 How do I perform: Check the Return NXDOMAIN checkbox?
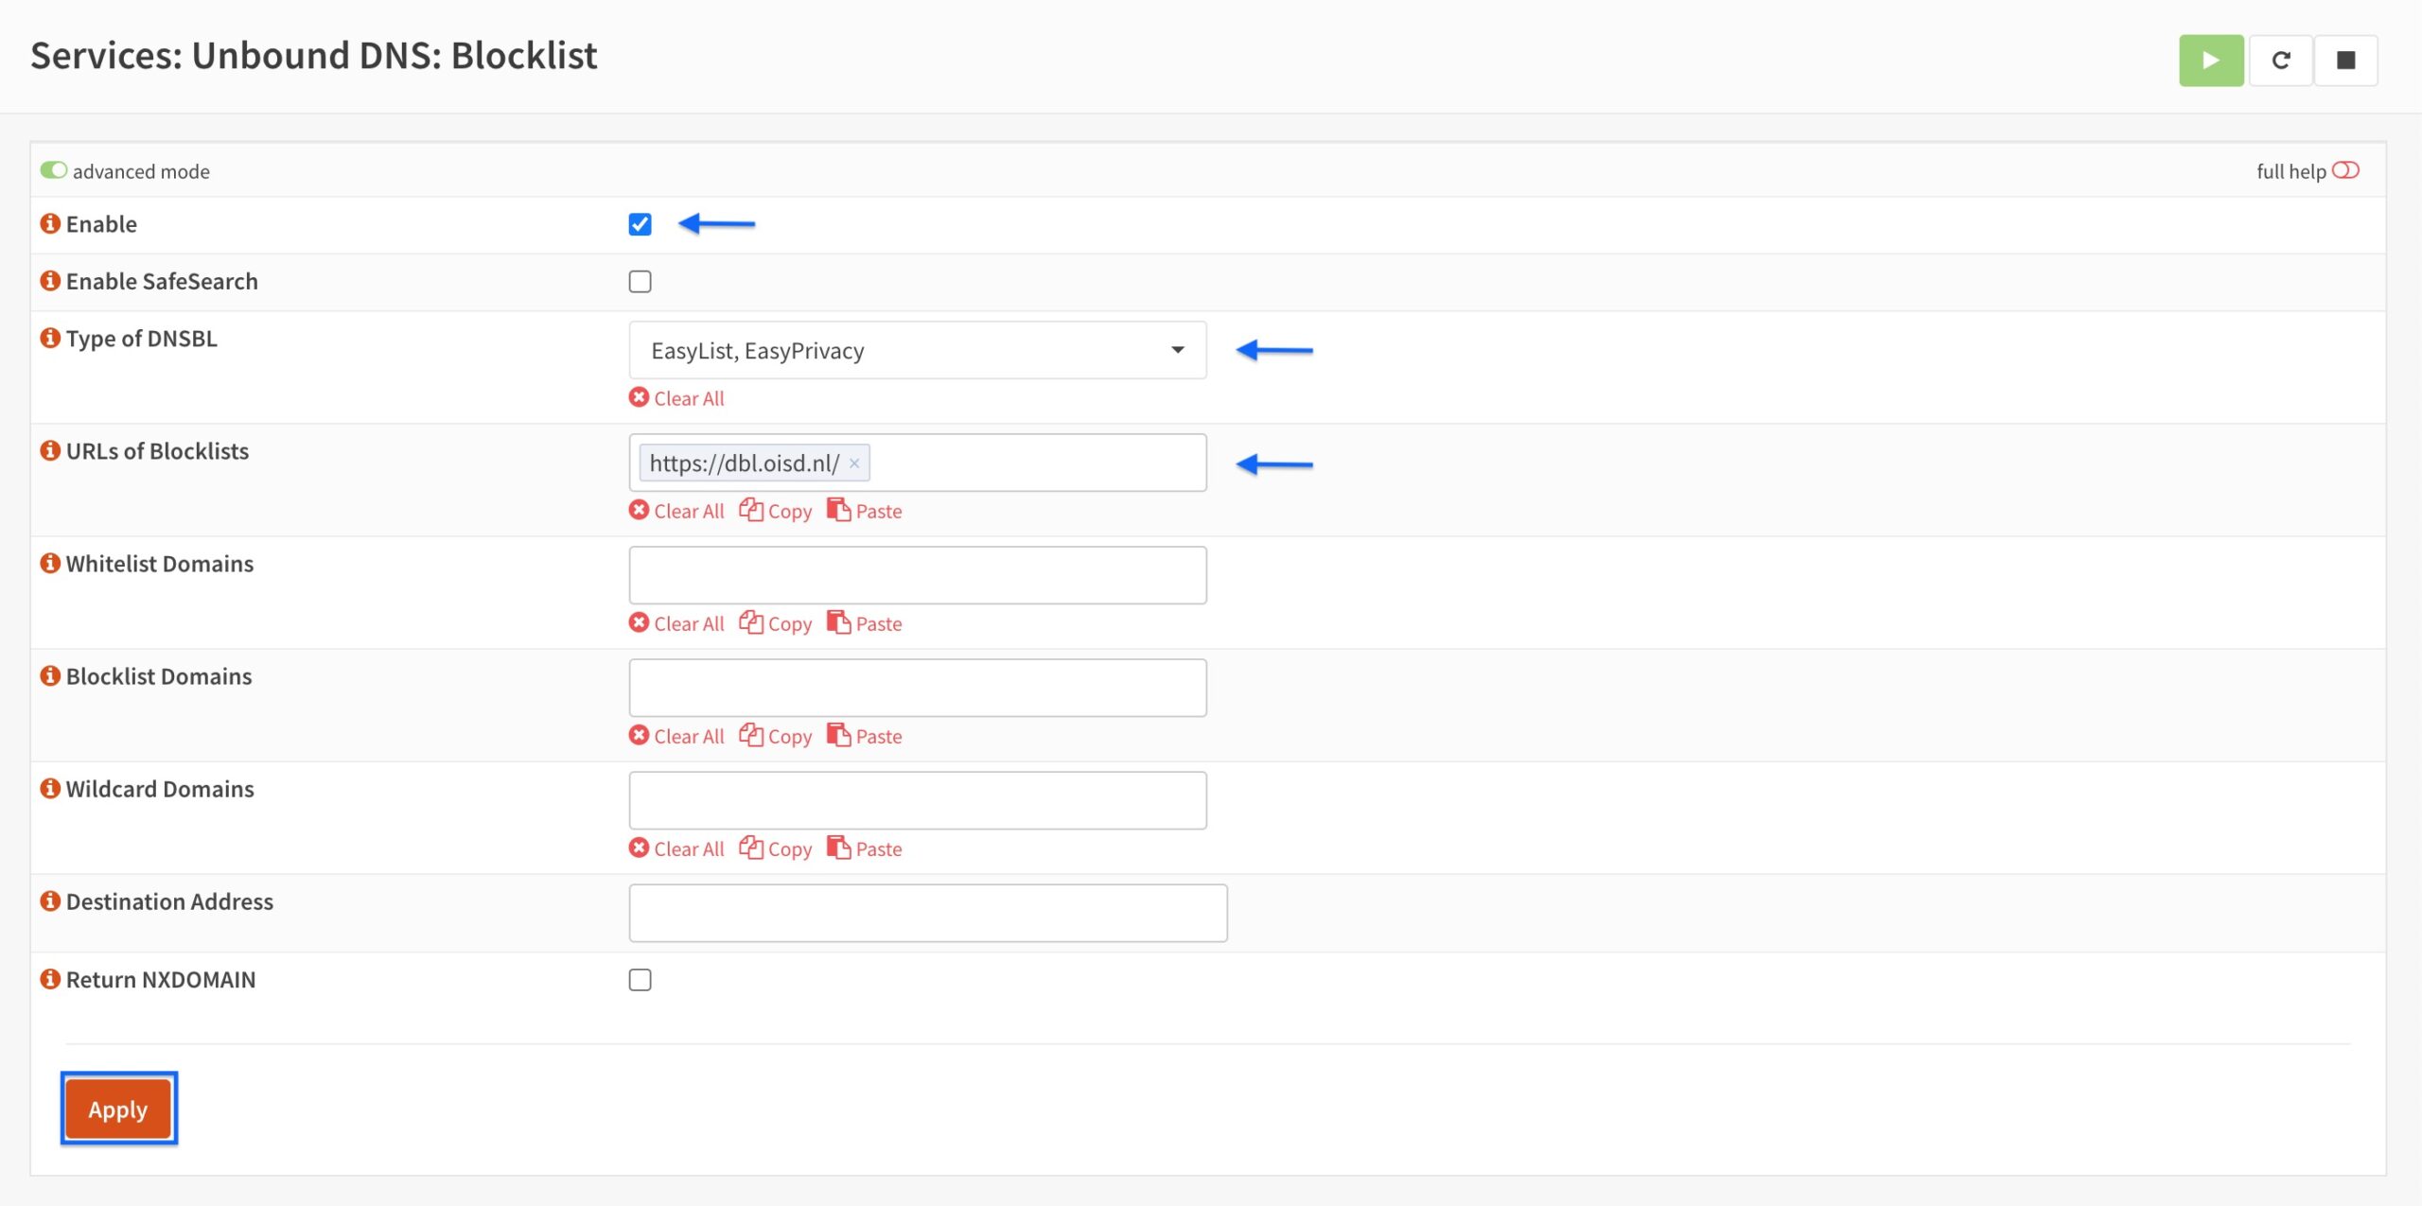click(640, 980)
